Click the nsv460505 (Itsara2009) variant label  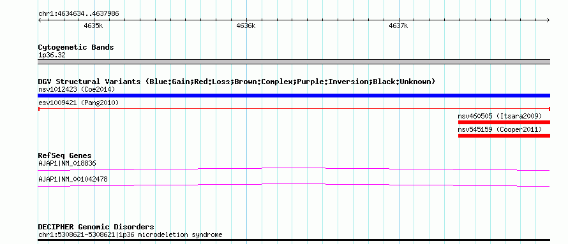click(500, 116)
